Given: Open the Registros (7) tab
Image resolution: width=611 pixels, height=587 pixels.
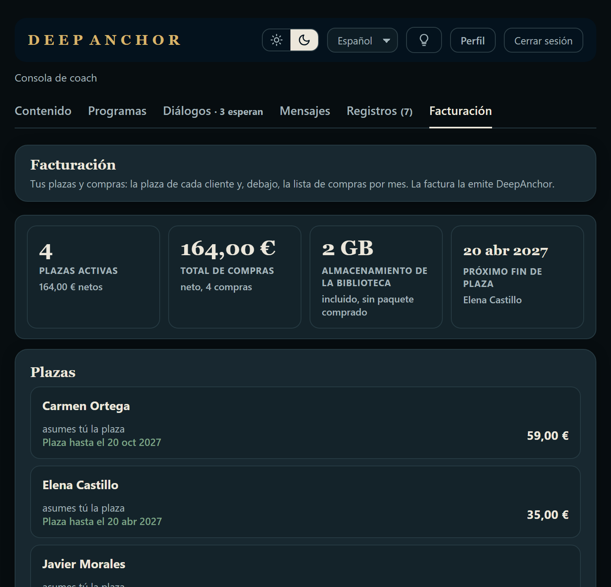Looking at the screenshot, I should tap(380, 111).
